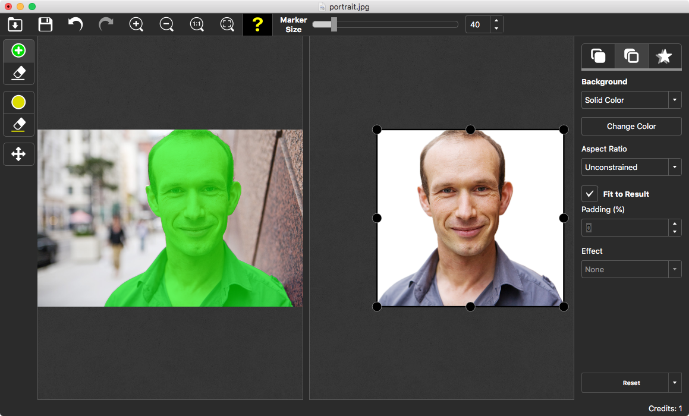Viewport: 689px width, 416px height.
Task: Switch to the star effects tab
Action: pyautogui.click(x=663, y=56)
